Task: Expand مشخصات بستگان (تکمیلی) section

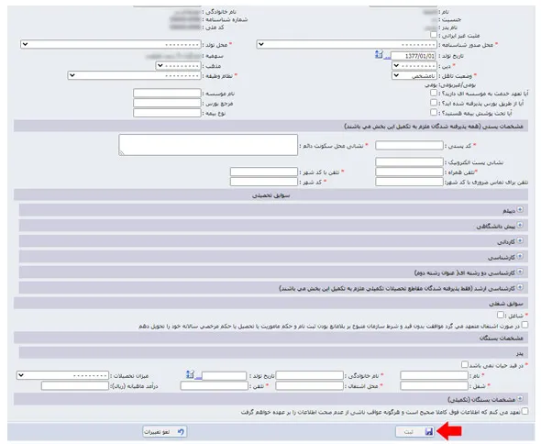Action: point(520,399)
